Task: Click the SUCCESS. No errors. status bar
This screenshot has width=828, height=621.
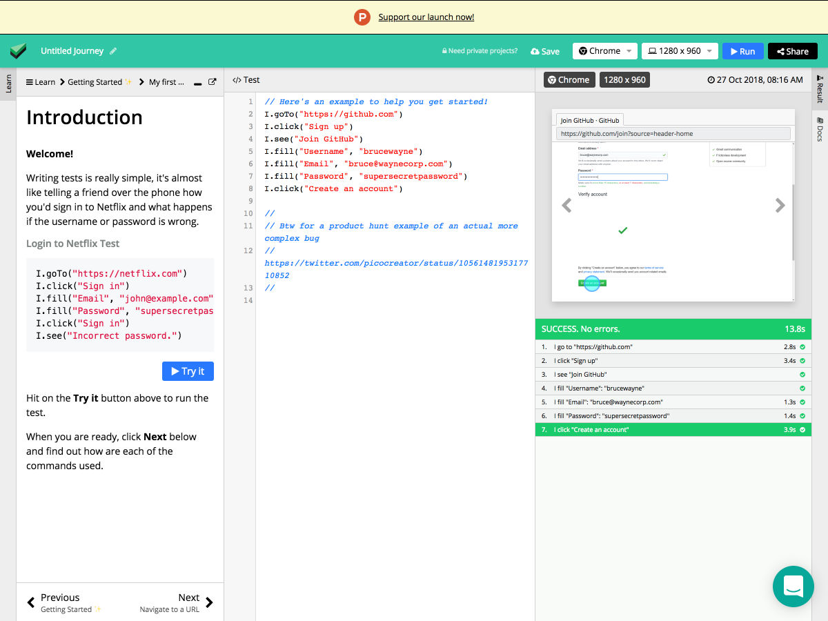Action: tap(673, 329)
